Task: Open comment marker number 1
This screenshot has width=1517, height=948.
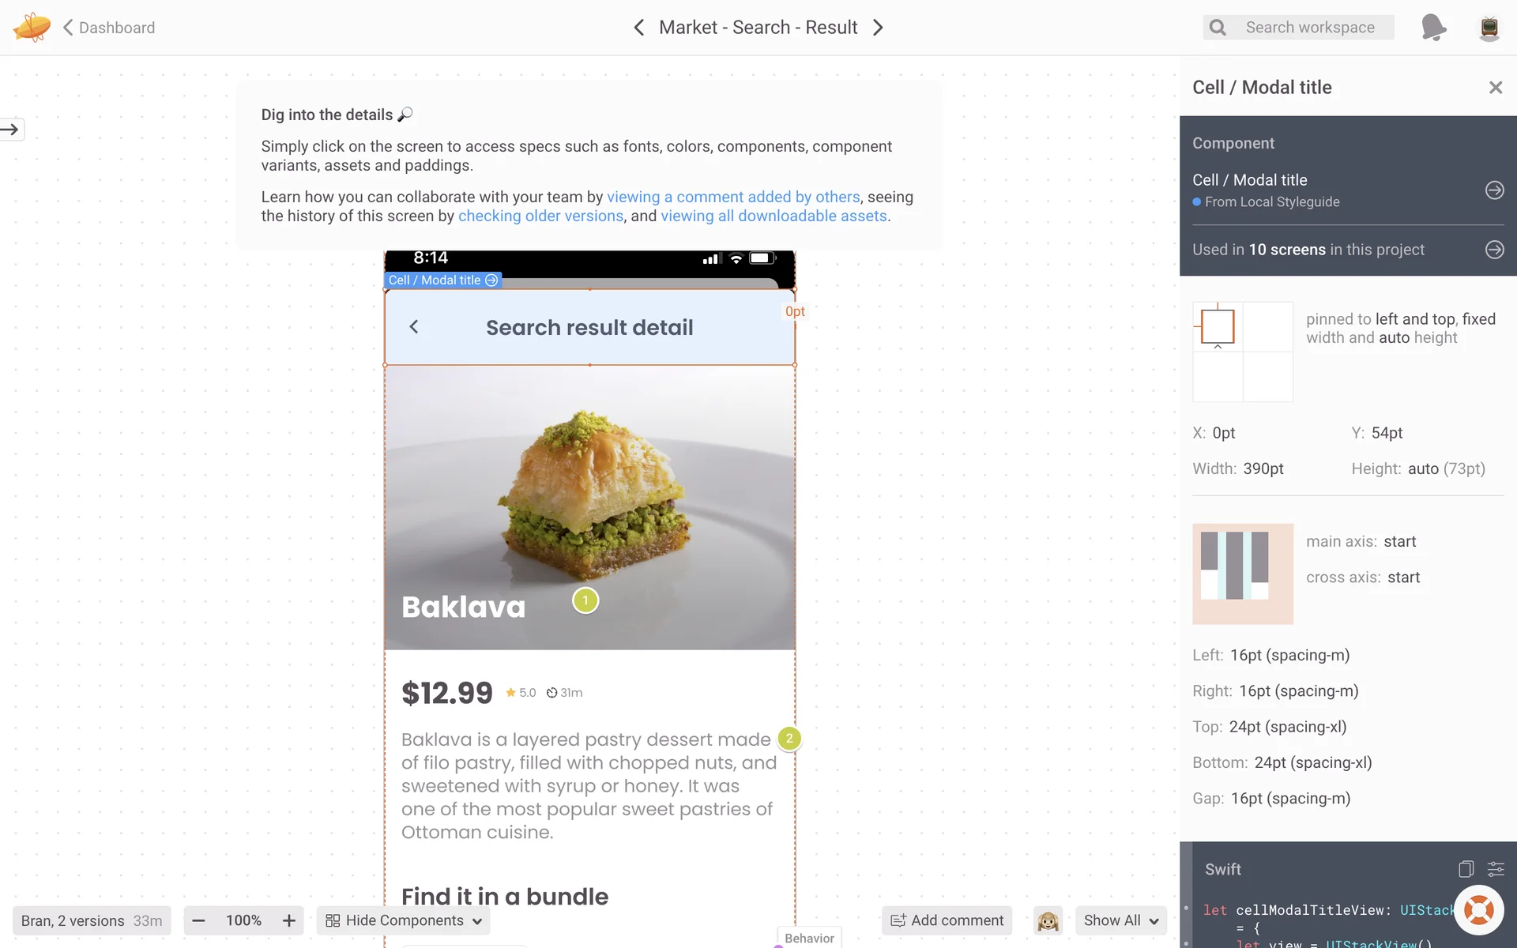Action: pos(585,600)
